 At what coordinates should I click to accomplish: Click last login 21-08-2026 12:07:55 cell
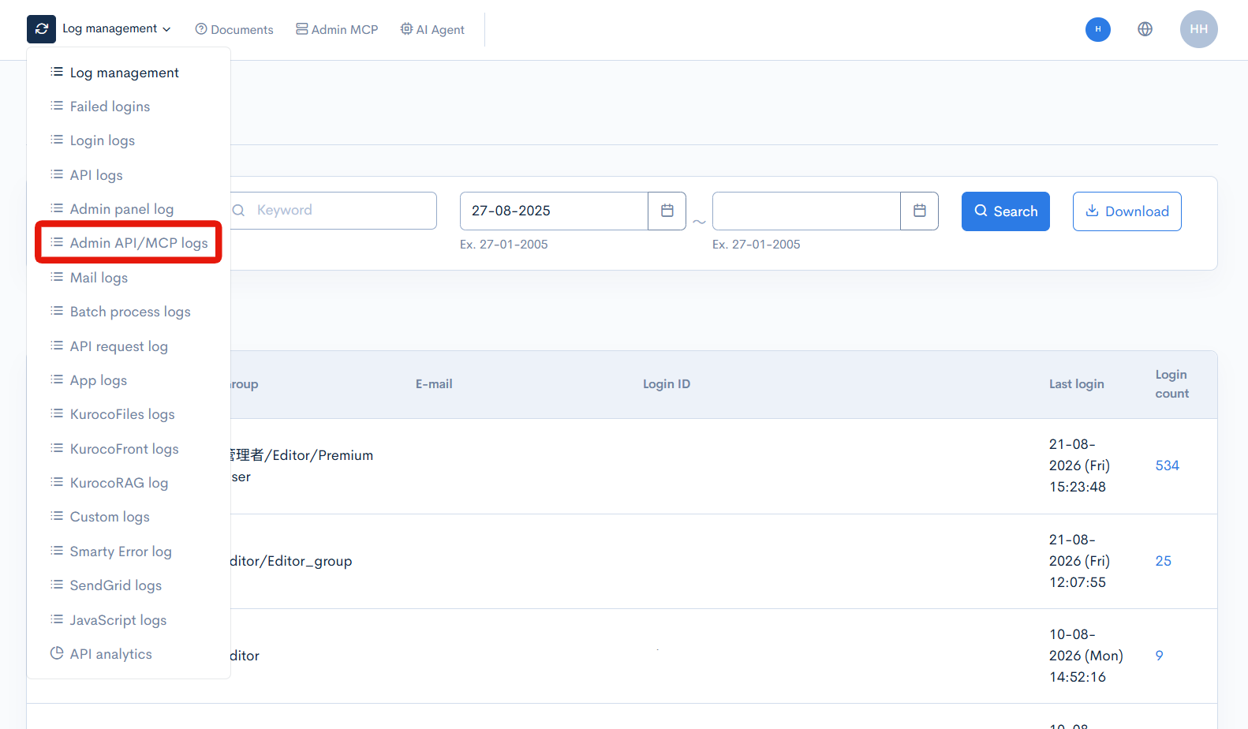pos(1080,561)
